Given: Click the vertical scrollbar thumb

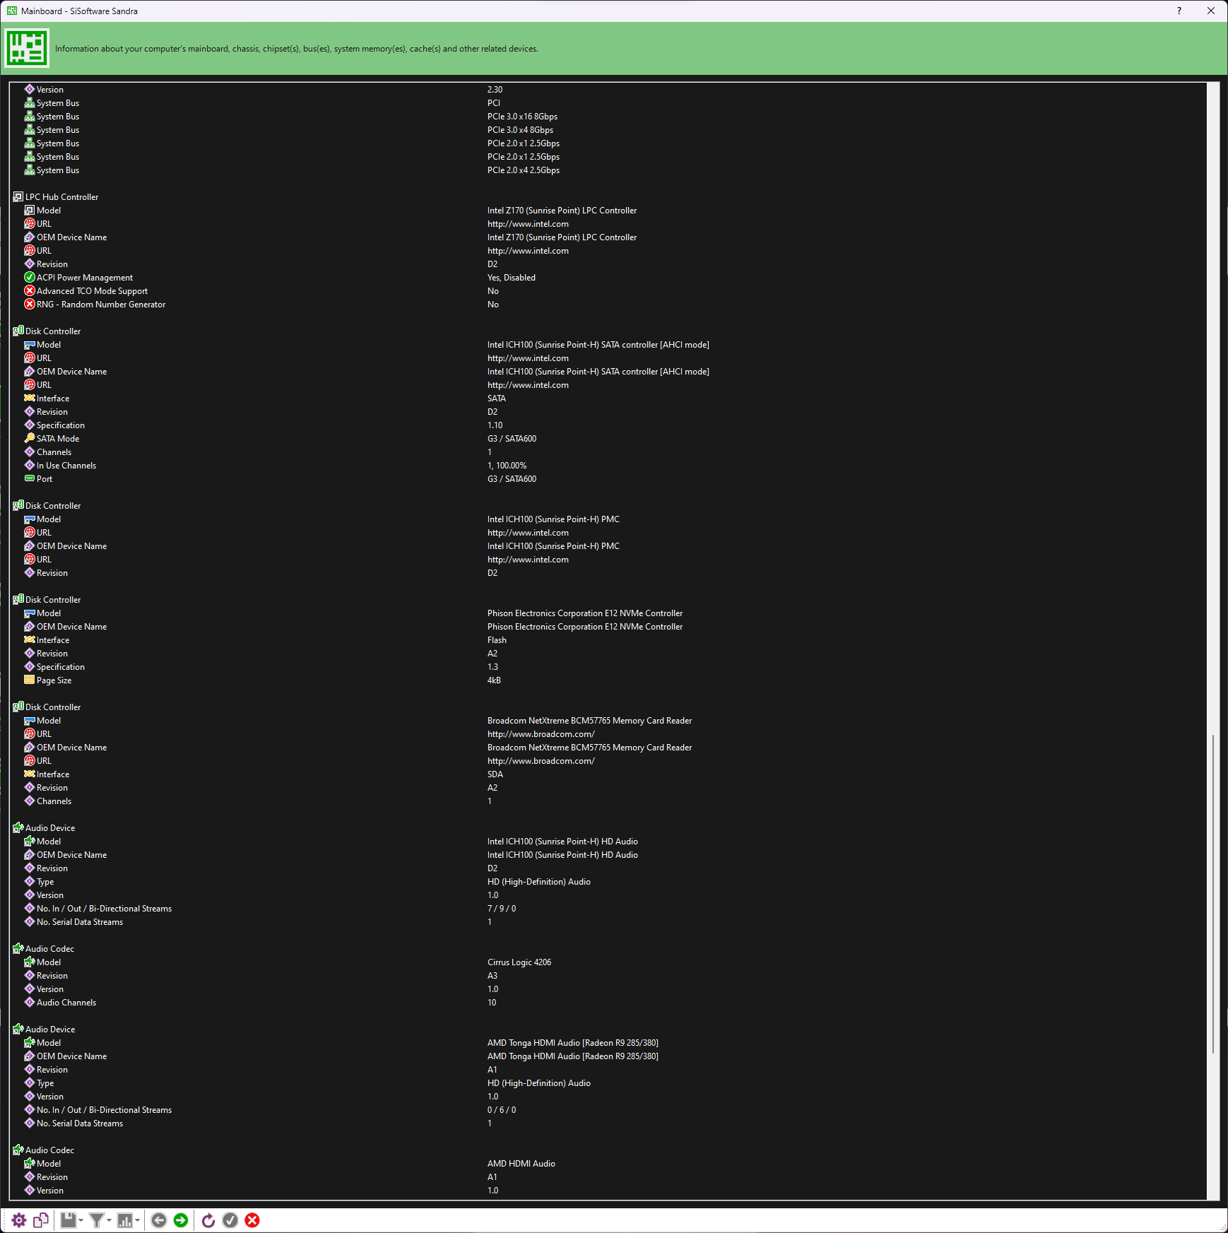Looking at the screenshot, I should [1213, 894].
